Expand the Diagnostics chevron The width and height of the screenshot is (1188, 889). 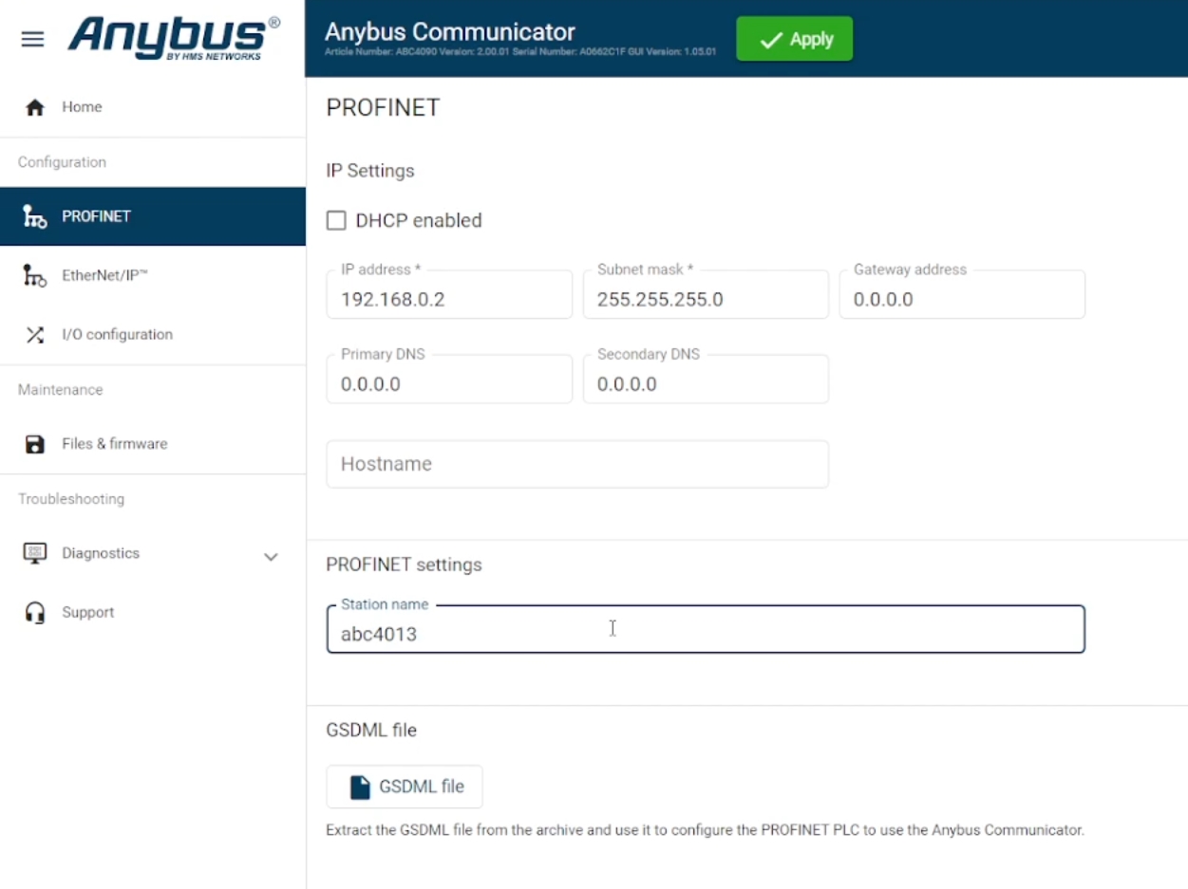(x=271, y=557)
